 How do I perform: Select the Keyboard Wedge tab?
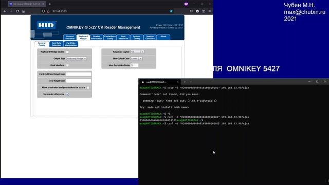(x=83, y=38)
